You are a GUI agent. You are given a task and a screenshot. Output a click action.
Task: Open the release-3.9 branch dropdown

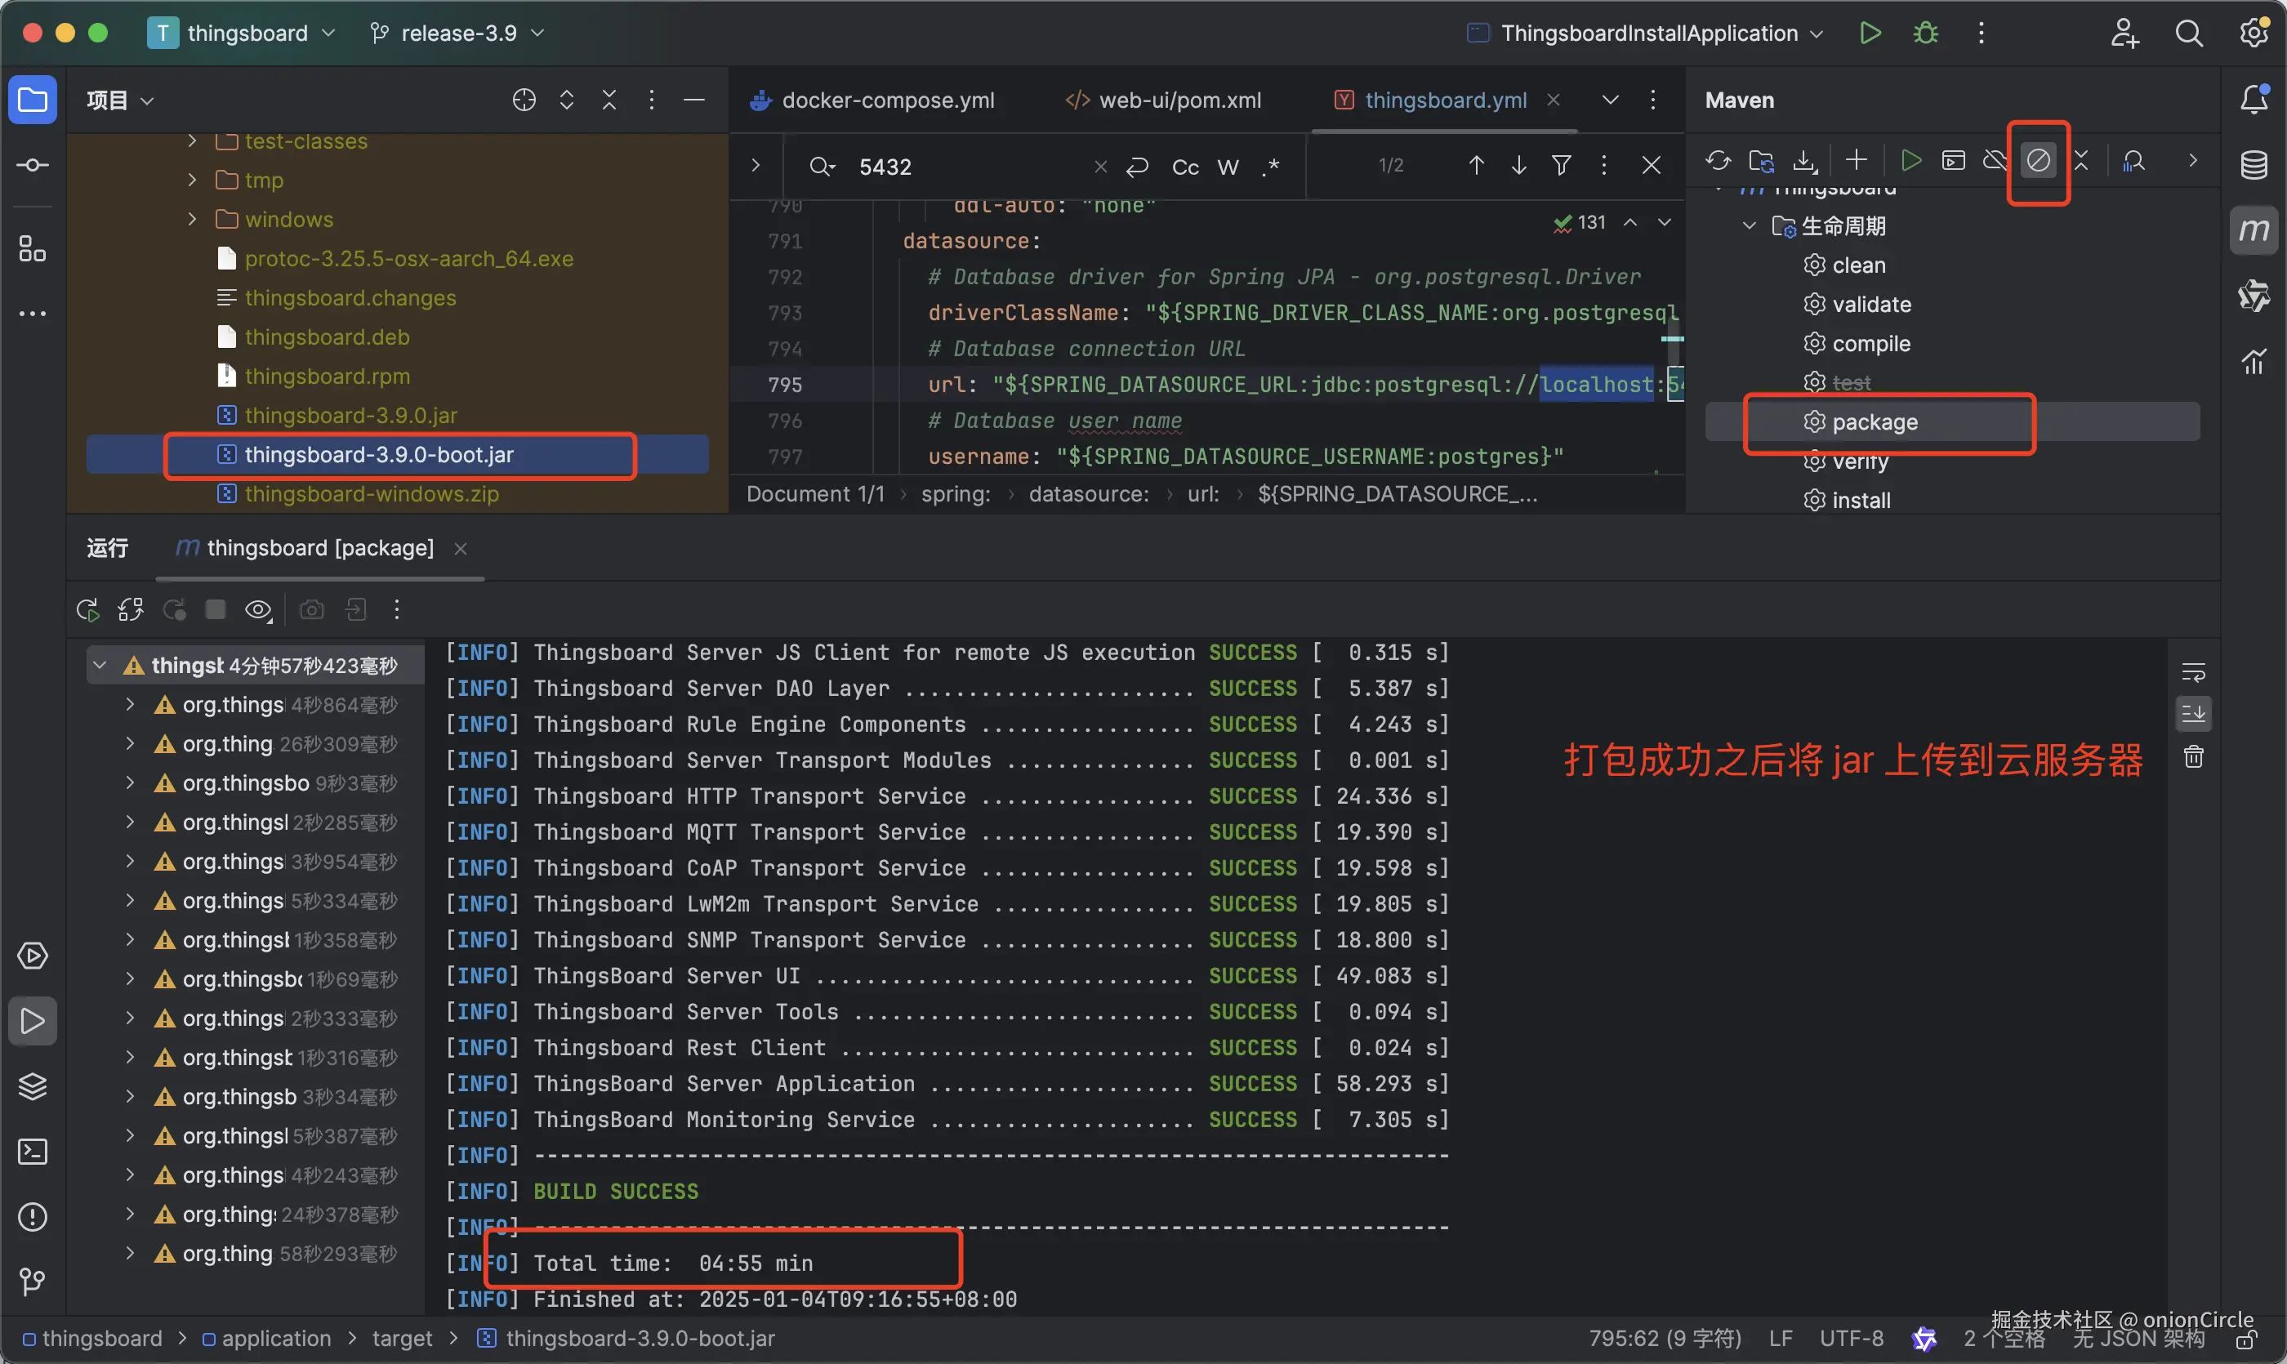pyautogui.click(x=457, y=33)
